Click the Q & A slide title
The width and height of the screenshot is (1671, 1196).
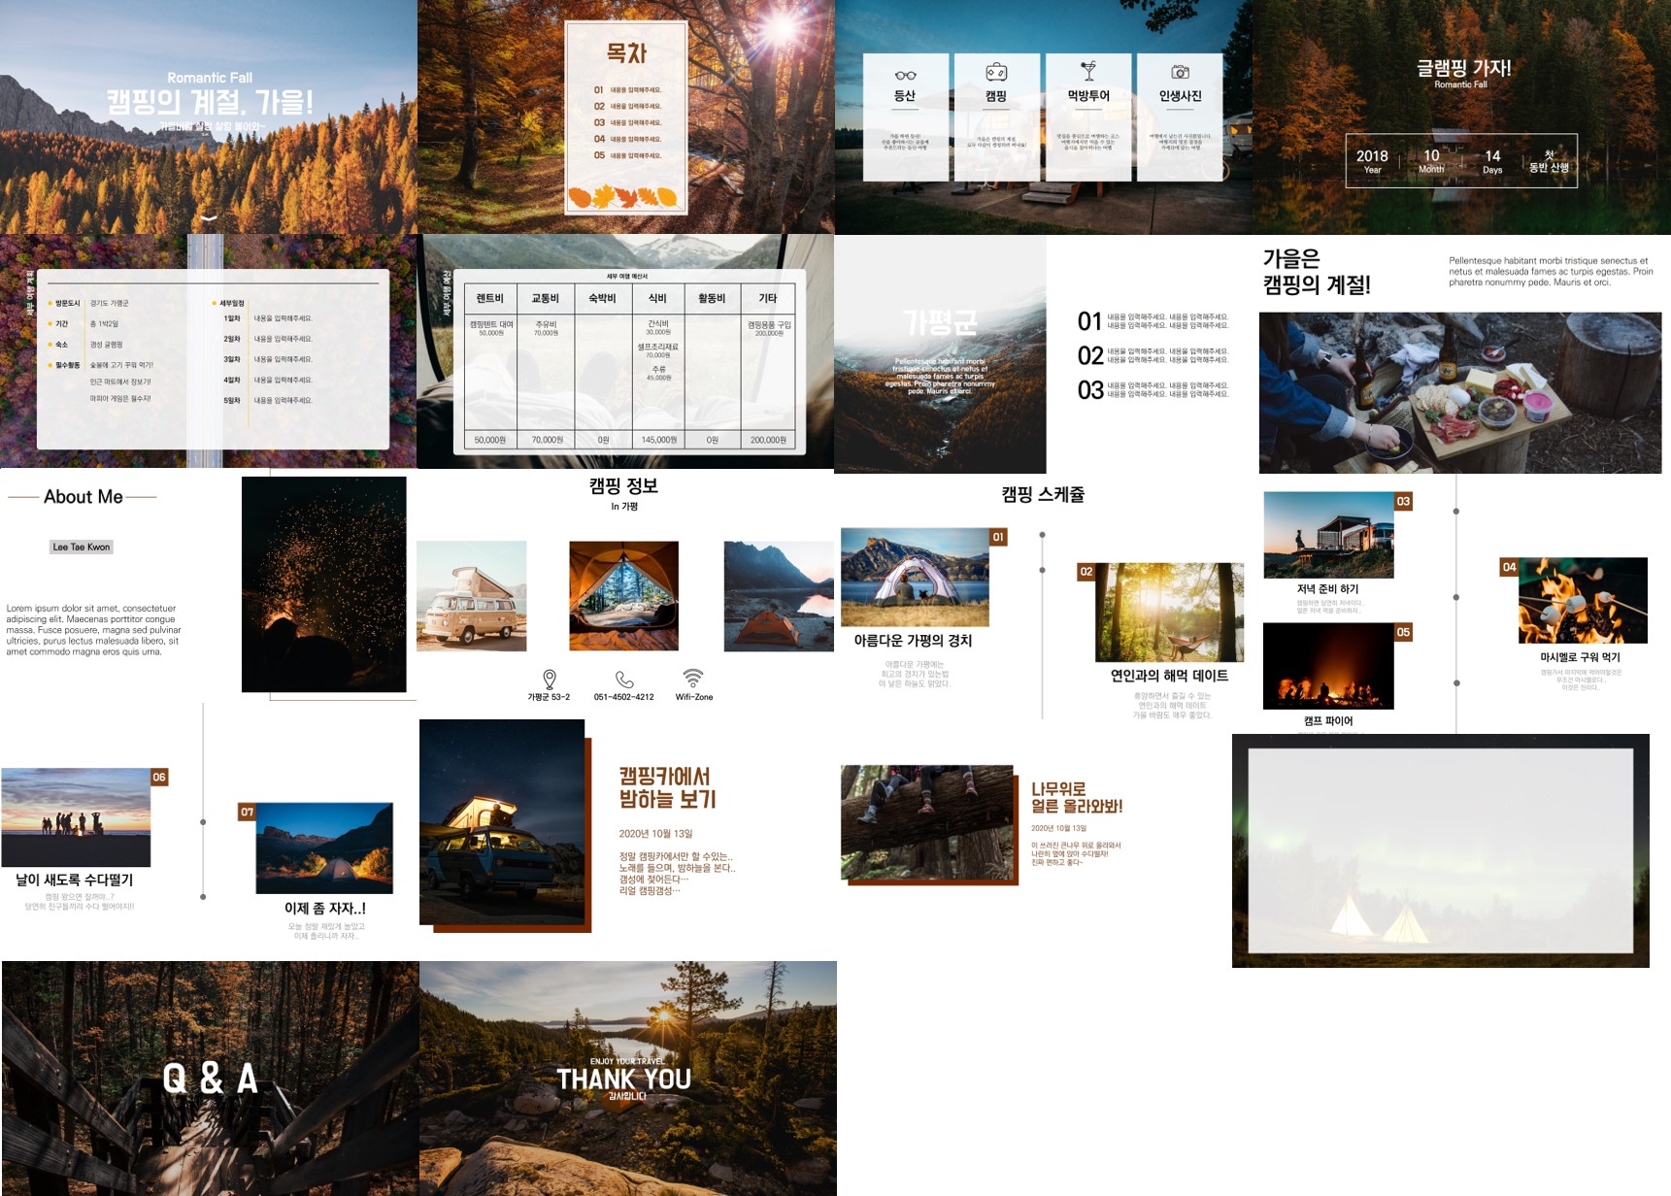pos(210,1079)
